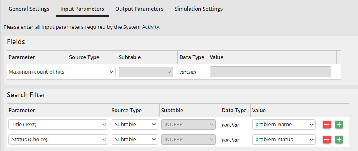Click the Data Type header in Search Filter
Image resolution: width=358 pixels, height=151 pixels.
click(x=234, y=110)
